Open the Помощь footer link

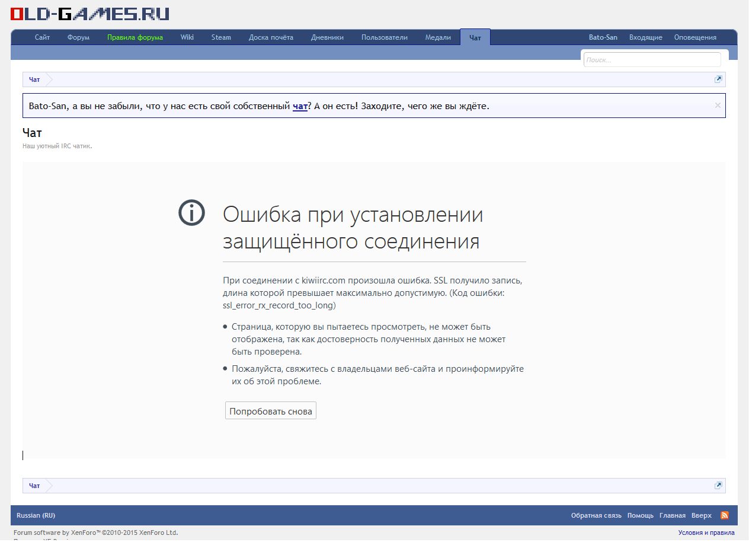pos(641,515)
